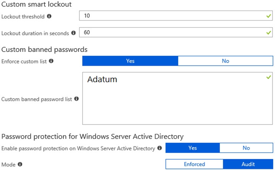This screenshot has height=170, width=275.
Task: Open info tooltip for Enforce custom list
Action: click(x=51, y=61)
